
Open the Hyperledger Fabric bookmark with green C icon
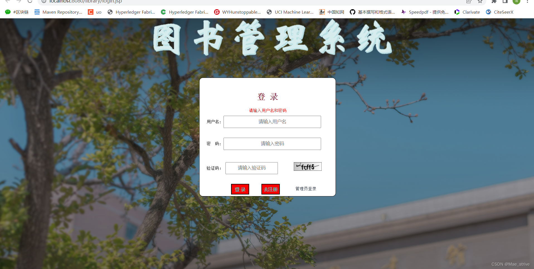[x=185, y=12]
